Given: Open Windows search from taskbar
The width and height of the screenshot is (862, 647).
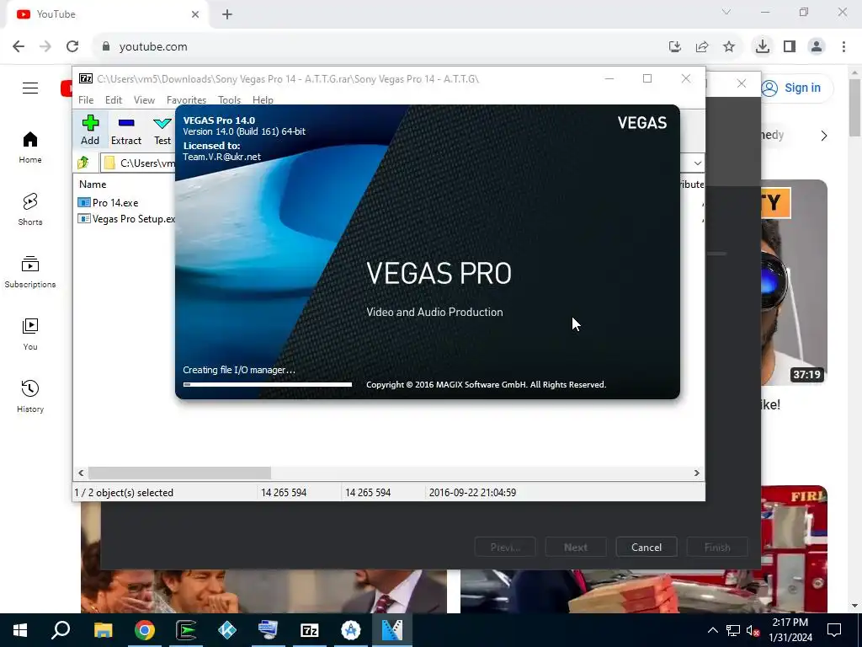Looking at the screenshot, I should click(x=61, y=630).
